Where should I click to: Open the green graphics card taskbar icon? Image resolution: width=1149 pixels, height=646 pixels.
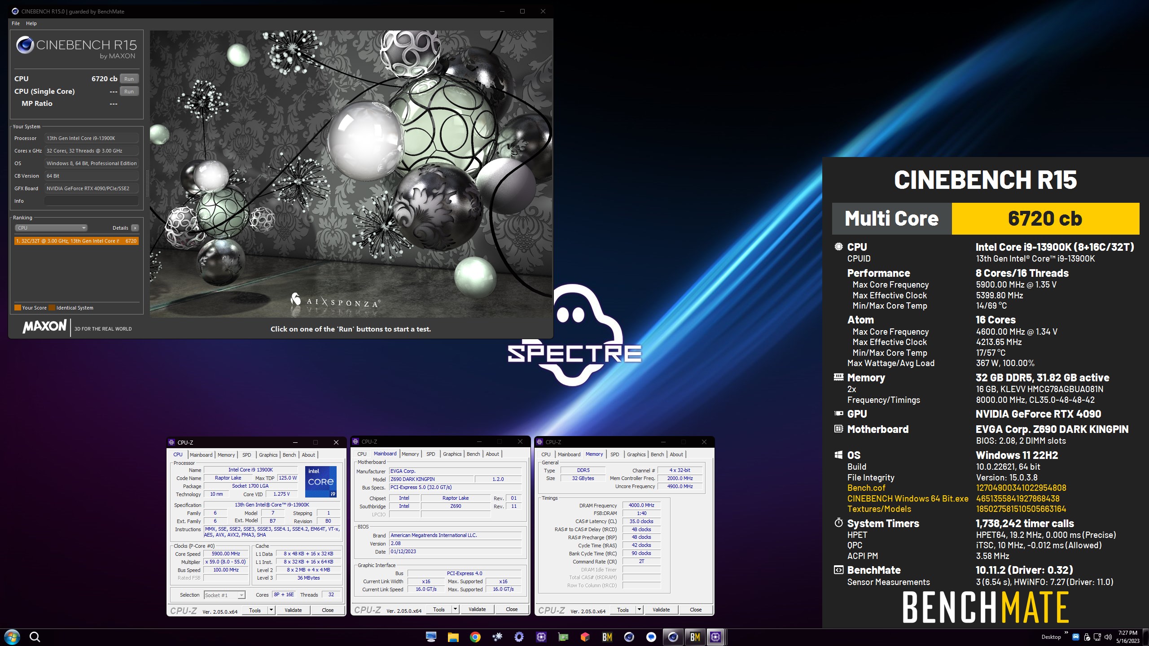point(563,637)
